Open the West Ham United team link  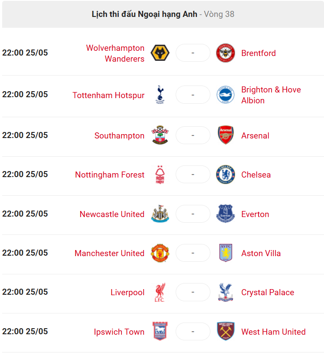pos(273,332)
